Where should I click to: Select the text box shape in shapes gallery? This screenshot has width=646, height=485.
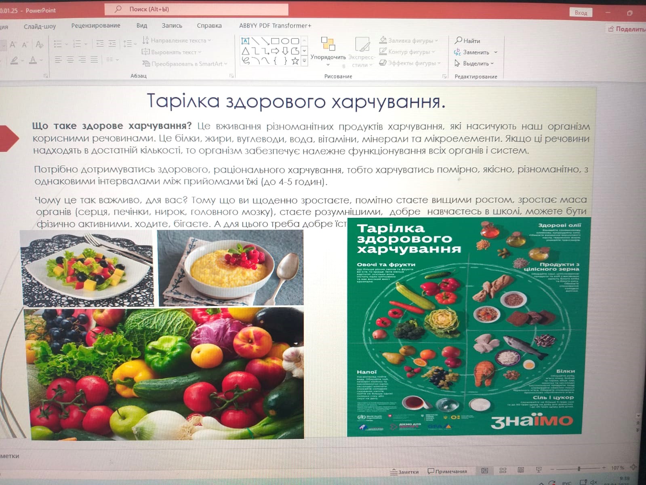245,41
